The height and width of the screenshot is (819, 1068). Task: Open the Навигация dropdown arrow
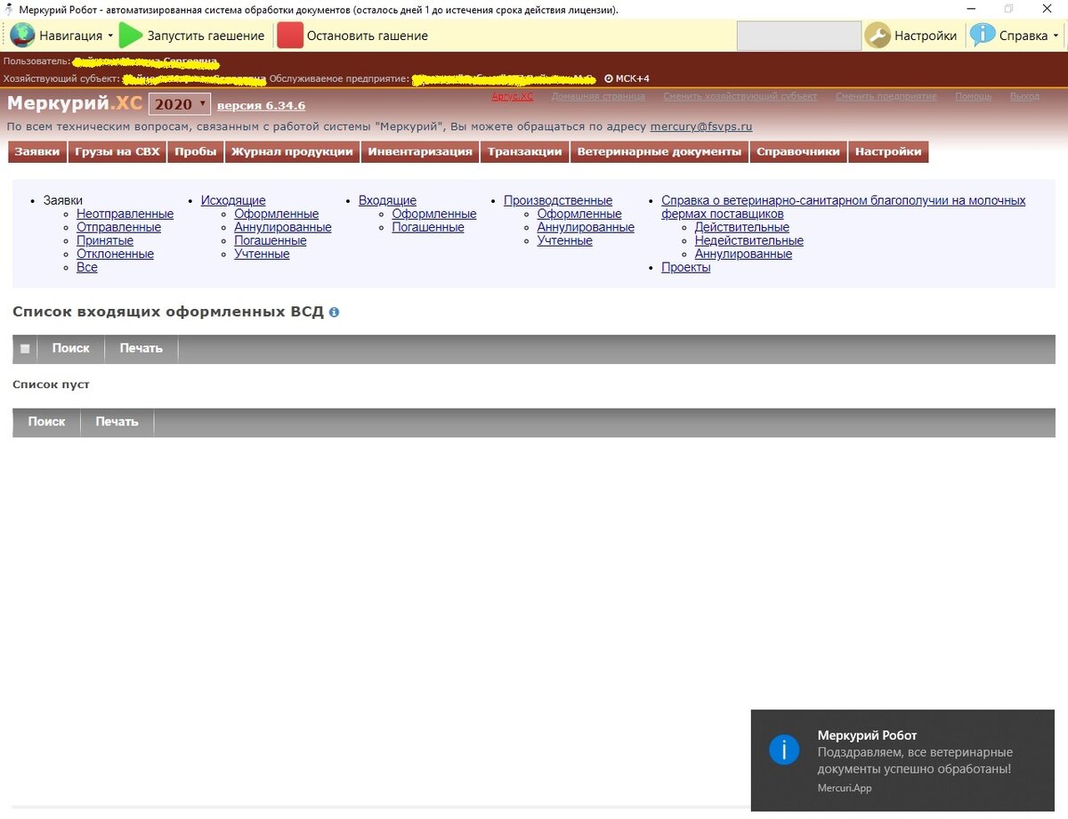pyautogui.click(x=110, y=36)
